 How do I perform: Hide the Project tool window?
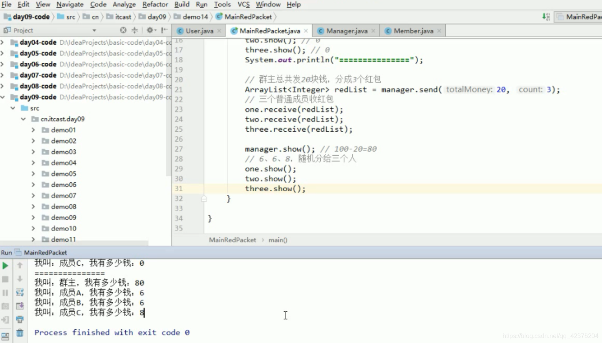[x=164, y=30]
